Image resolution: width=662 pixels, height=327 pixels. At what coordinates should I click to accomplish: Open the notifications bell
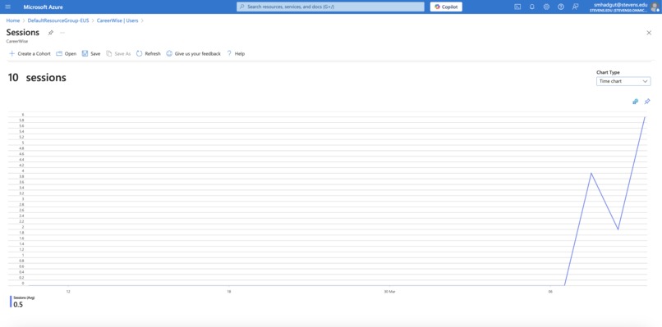pos(532,7)
